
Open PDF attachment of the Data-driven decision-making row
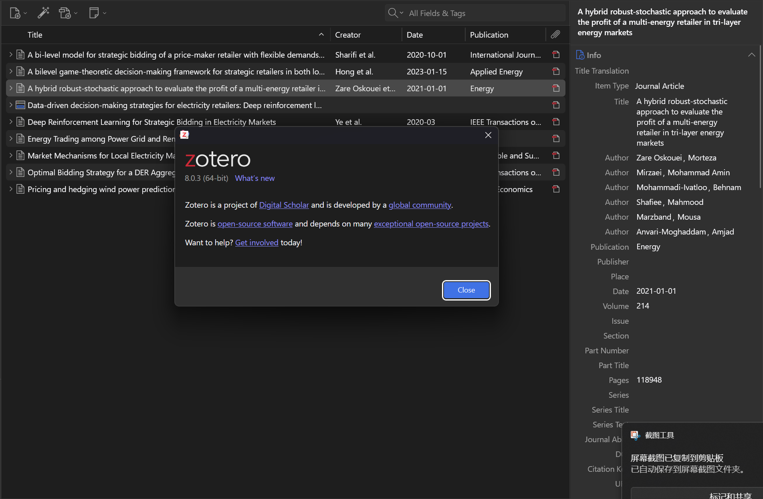[556, 105]
